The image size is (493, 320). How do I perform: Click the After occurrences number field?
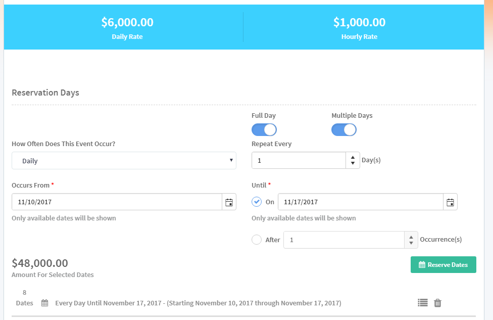pos(344,240)
